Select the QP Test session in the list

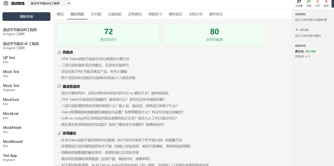(x=27, y=60)
